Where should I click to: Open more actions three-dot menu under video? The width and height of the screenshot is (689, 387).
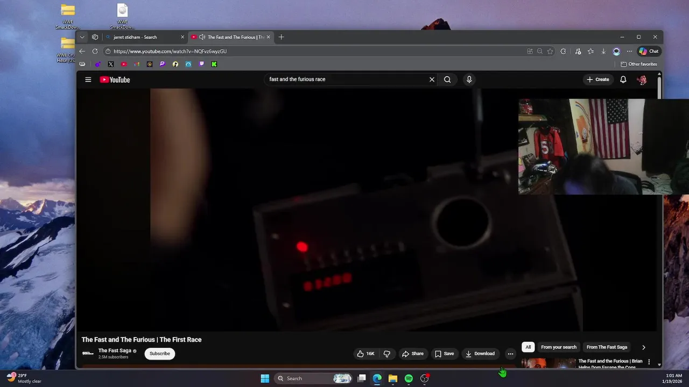tap(510, 354)
